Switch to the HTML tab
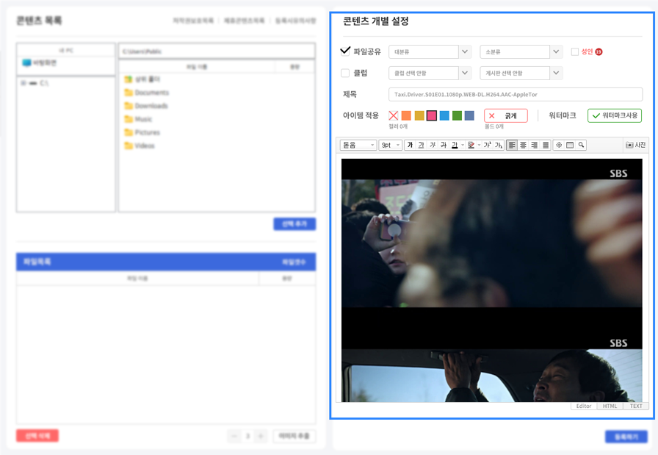 coord(609,406)
